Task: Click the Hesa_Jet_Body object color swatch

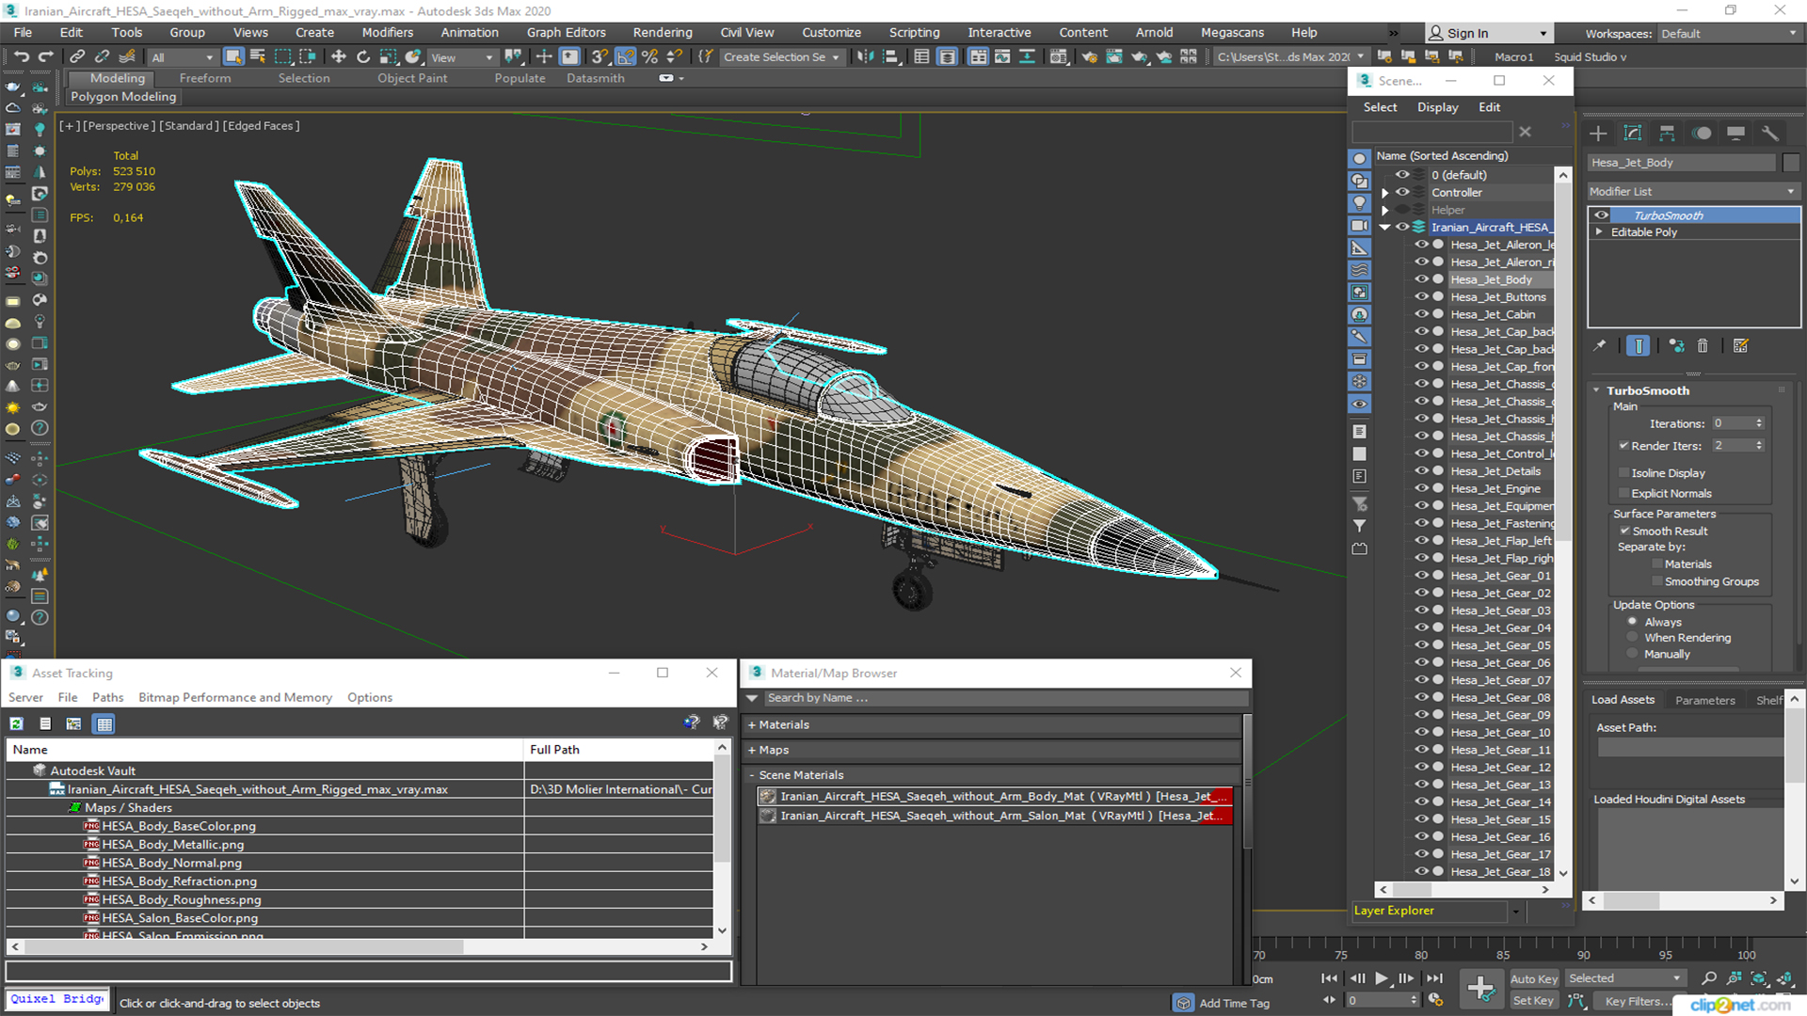Action: tap(1791, 163)
